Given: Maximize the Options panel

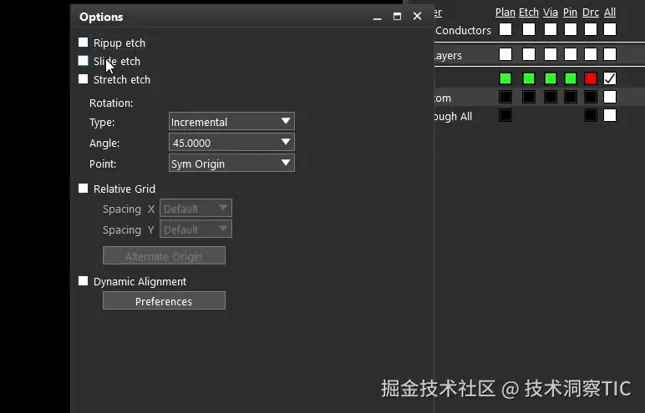Looking at the screenshot, I should pos(397,17).
